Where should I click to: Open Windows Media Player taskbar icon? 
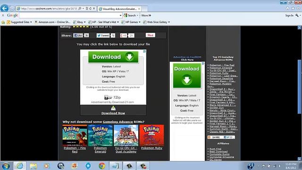tap(47, 166)
